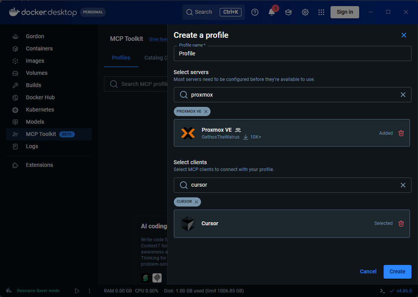418x297 pixels.
Task: Click the Resource Saver mode status
Action: coord(38,291)
